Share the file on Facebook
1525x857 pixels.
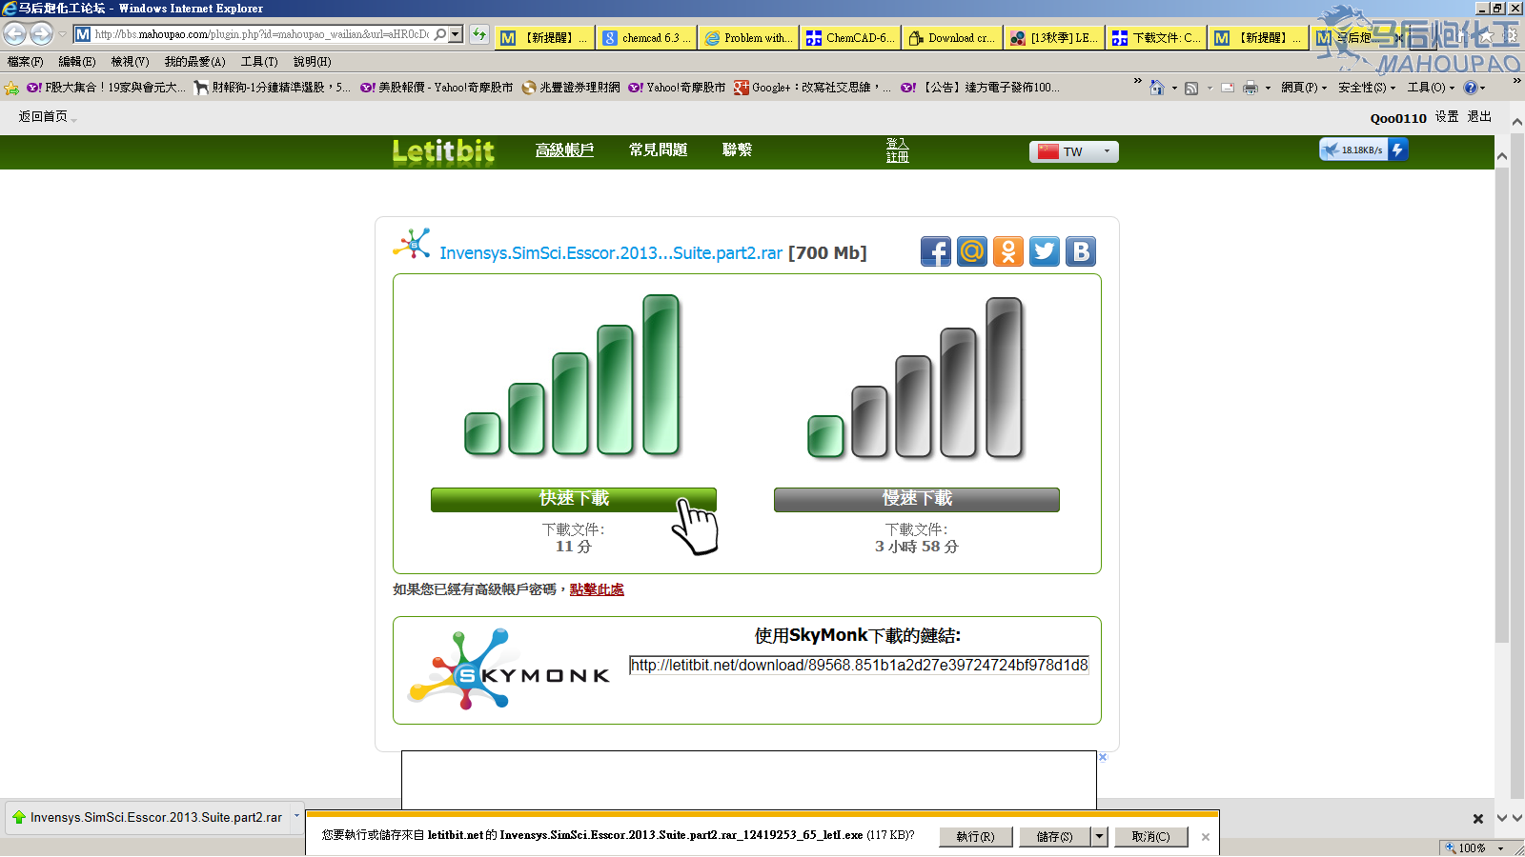point(935,251)
